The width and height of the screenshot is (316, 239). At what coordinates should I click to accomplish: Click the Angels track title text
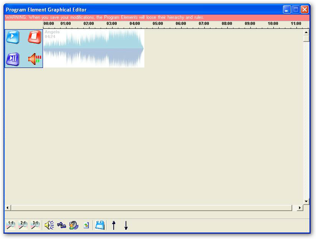tap(52, 32)
